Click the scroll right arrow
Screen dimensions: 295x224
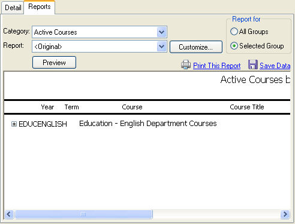coord(285,214)
